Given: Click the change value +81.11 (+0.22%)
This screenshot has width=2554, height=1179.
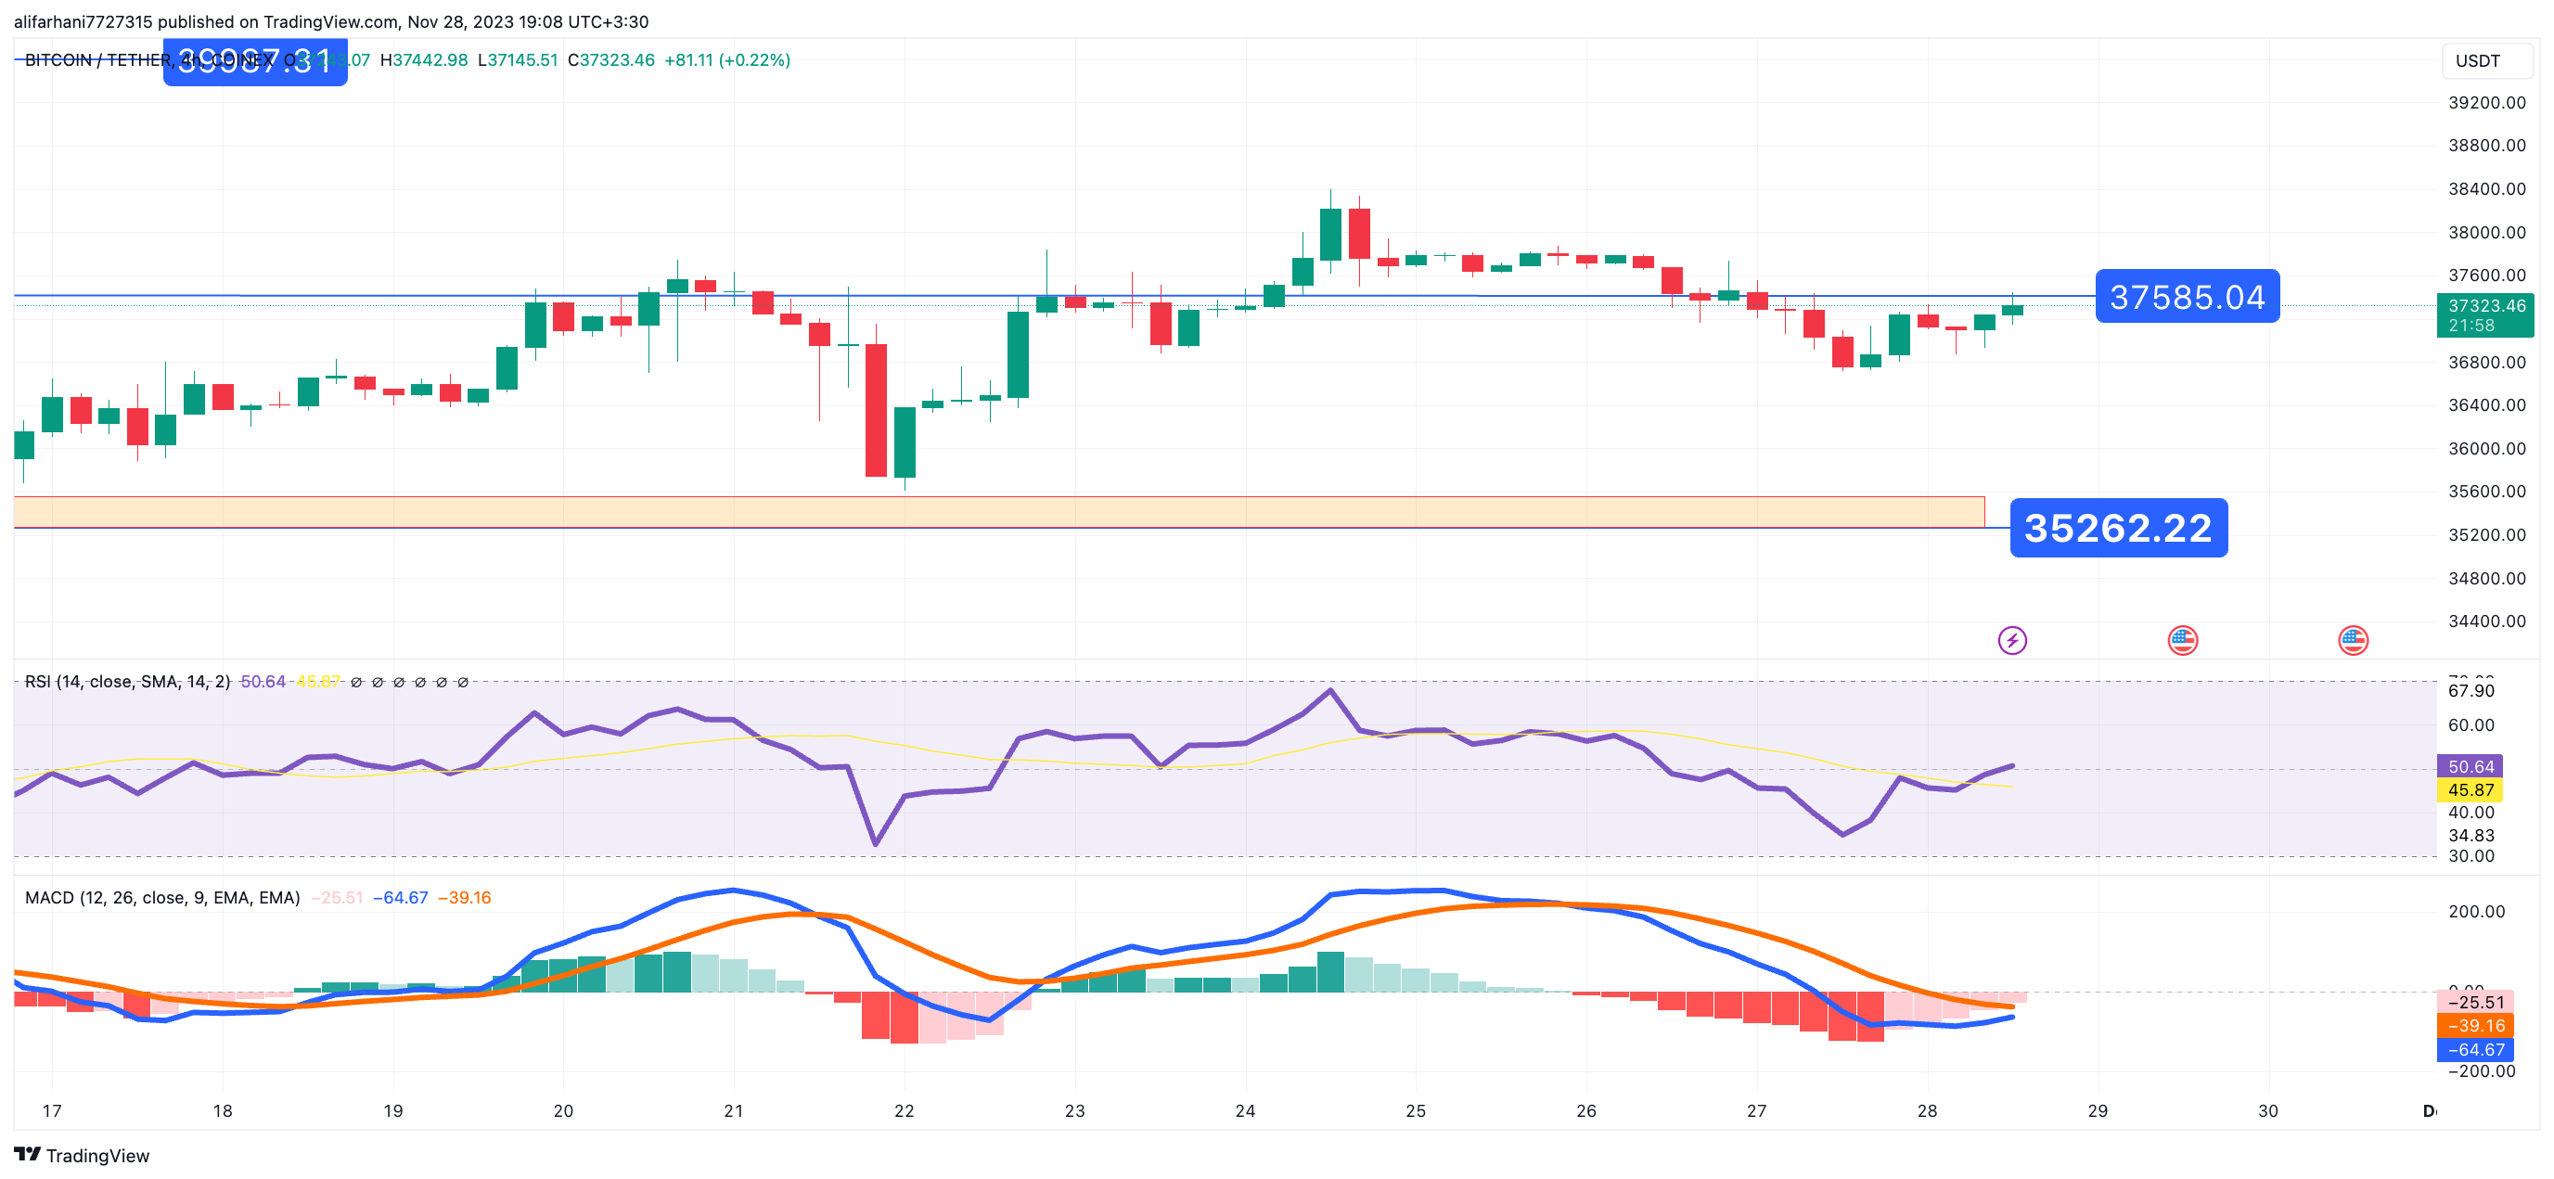Looking at the screenshot, I should point(726,60).
